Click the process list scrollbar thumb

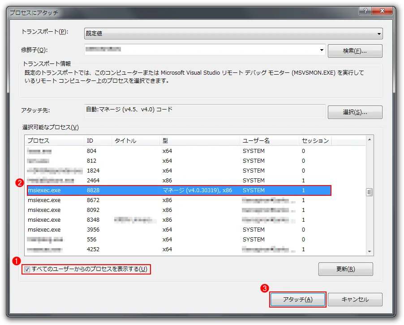pos(370,192)
